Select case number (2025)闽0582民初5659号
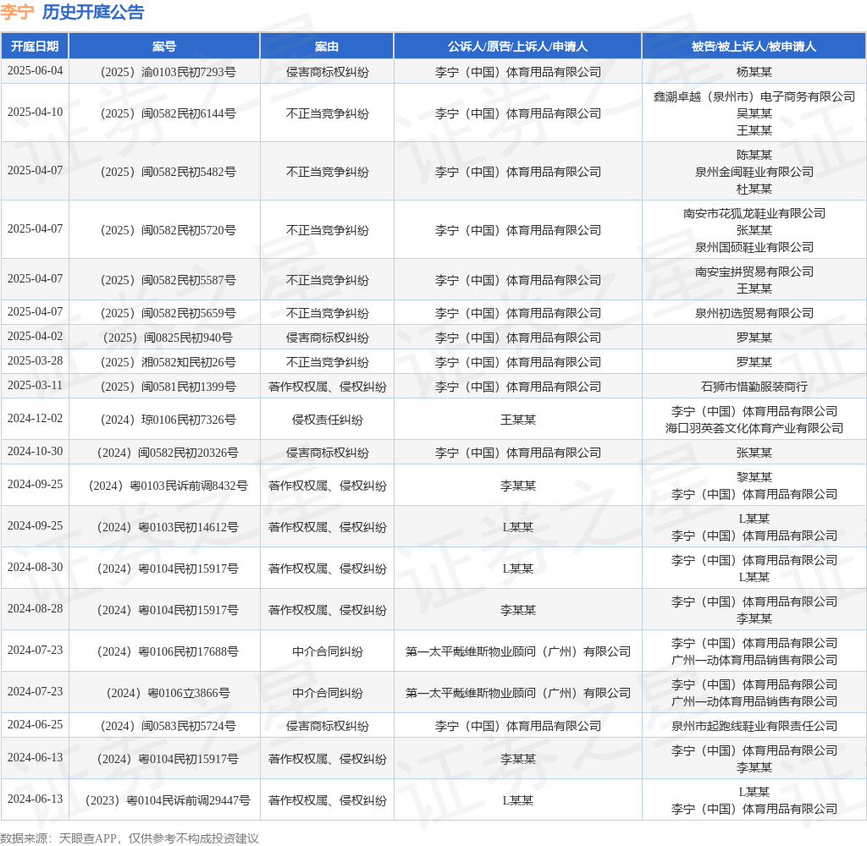The height and width of the screenshot is (846, 867). 168,313
